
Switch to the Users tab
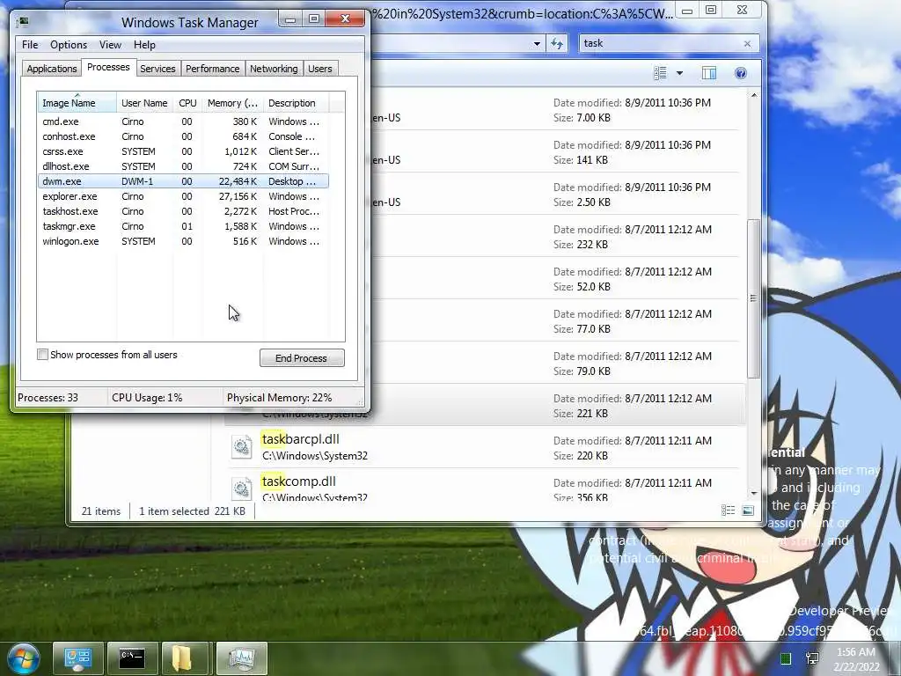pyautogui.click(x=320, y=69)
